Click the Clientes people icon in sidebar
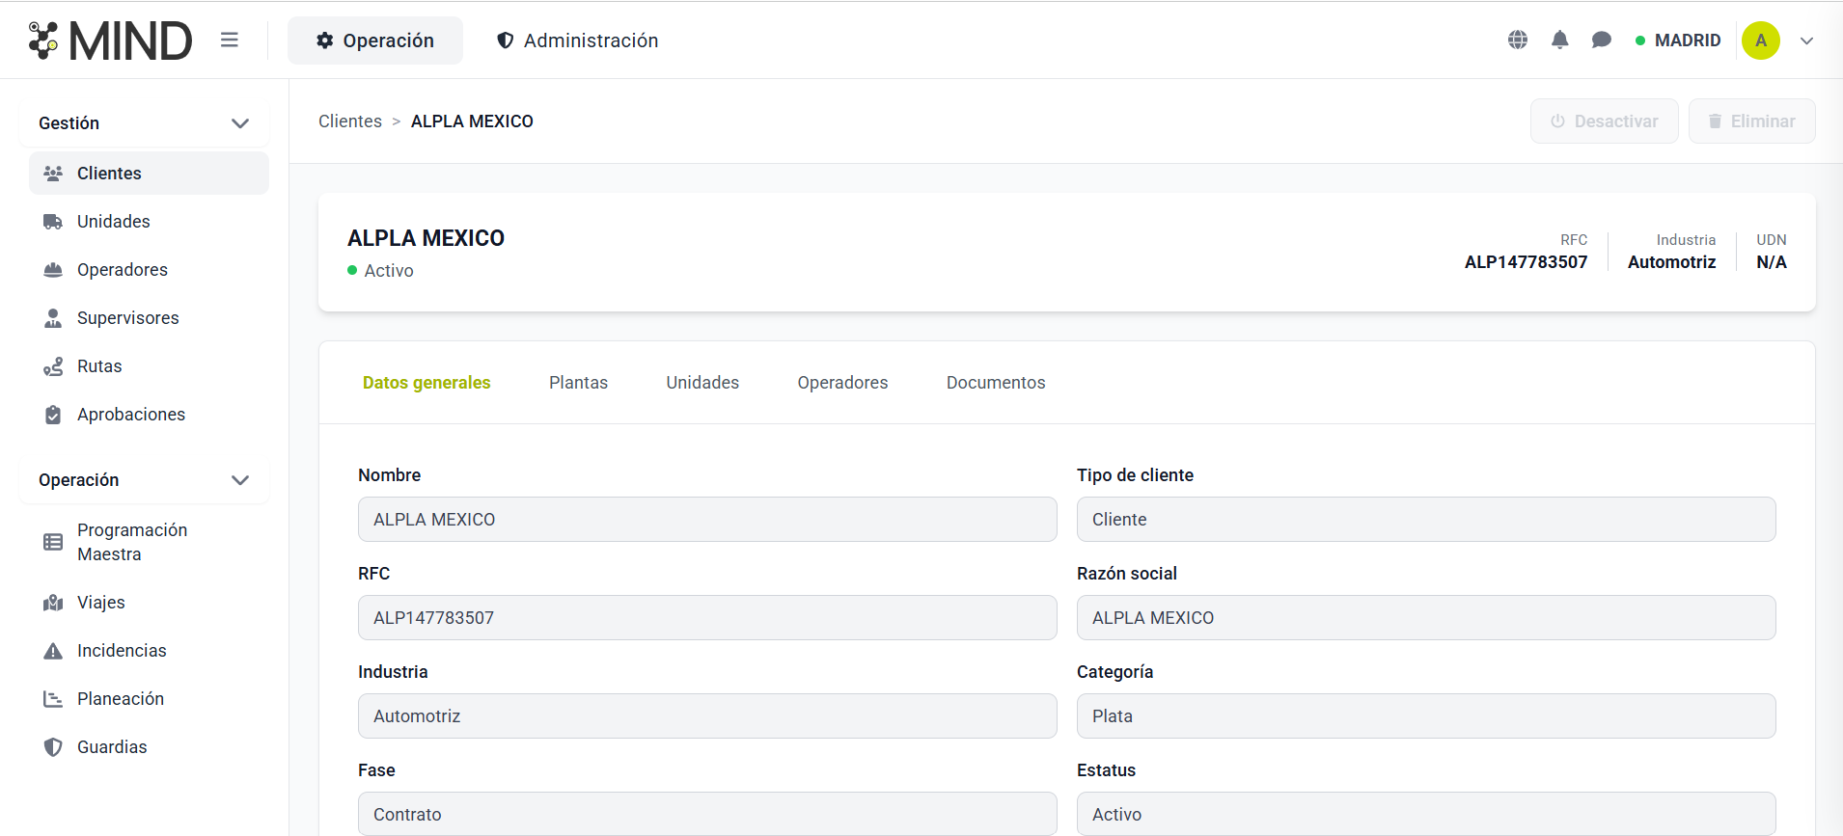 pos(53,174)
